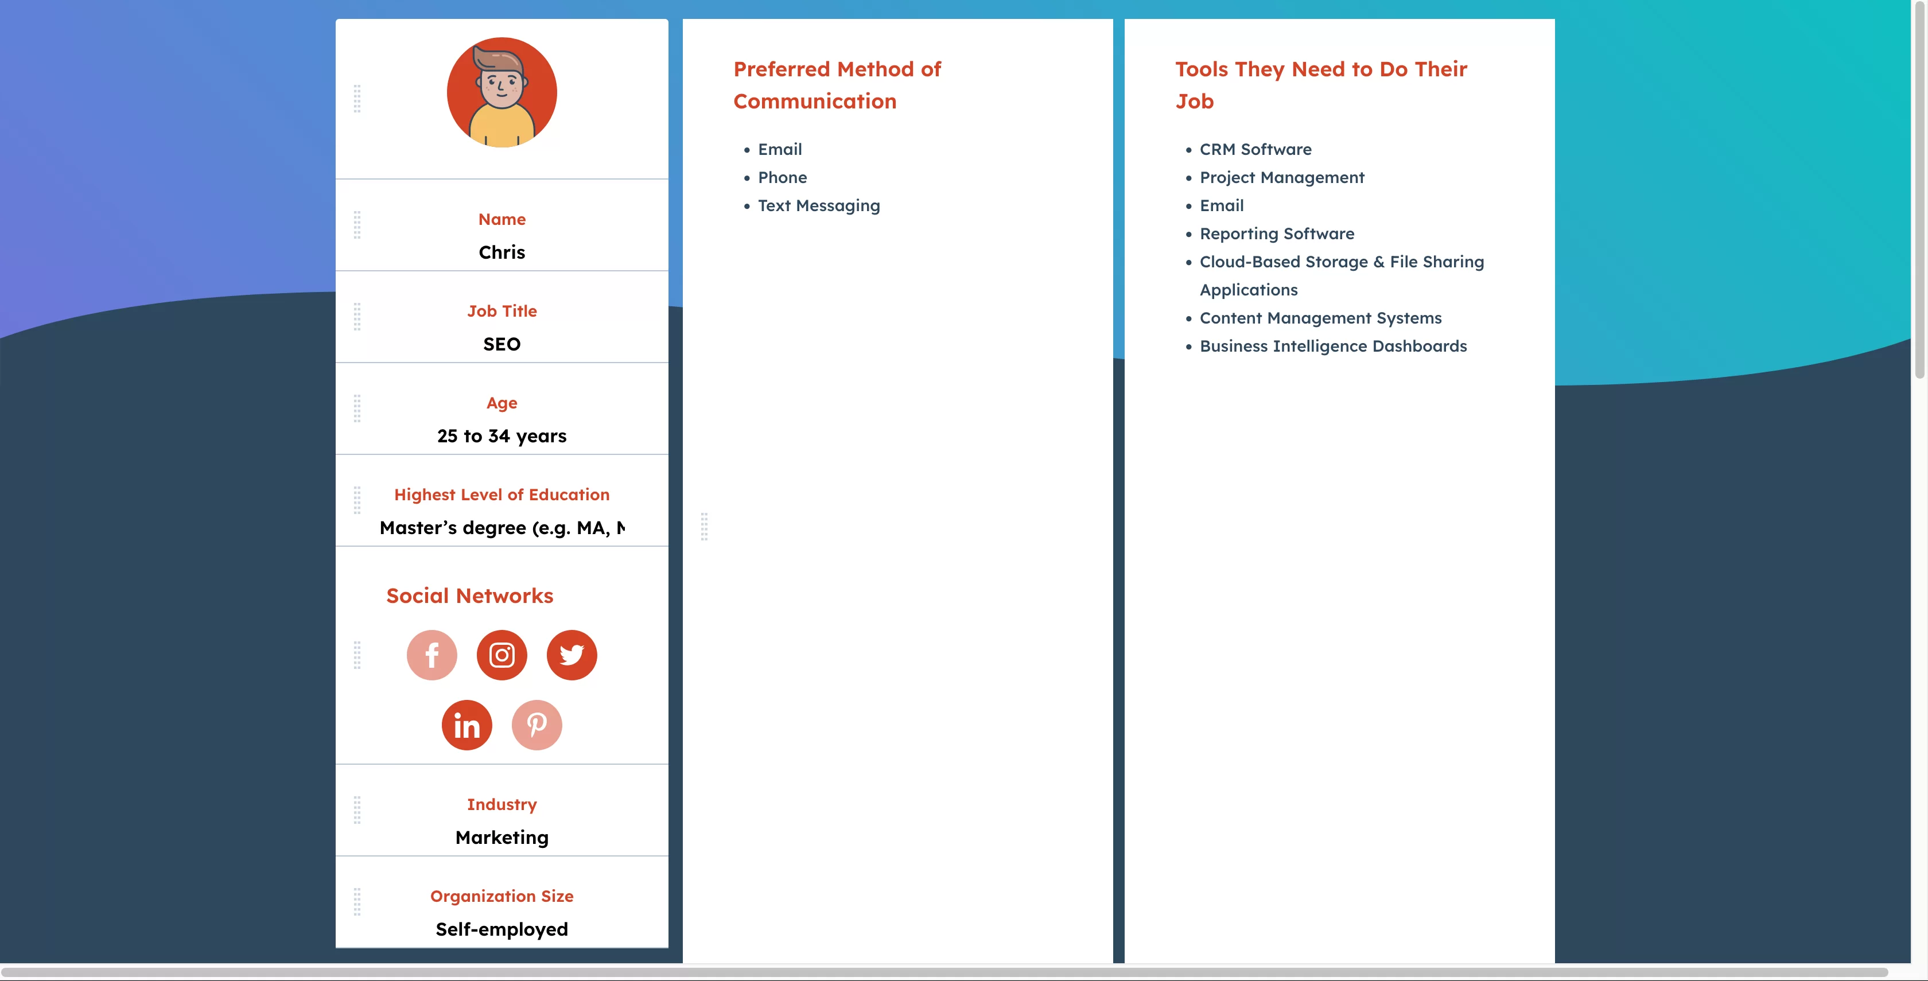Click the Marketing industry label link

coord(502,837)
